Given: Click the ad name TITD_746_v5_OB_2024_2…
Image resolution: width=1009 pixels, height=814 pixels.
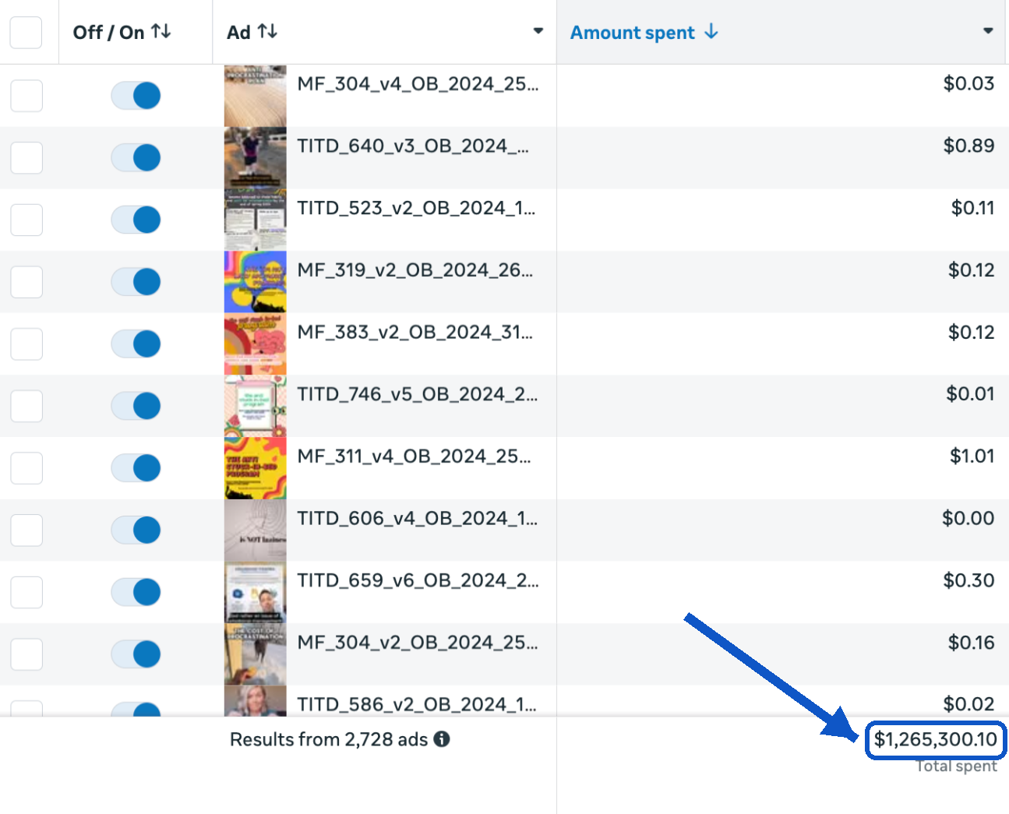Looking at the screenshot, I should 418,394.
